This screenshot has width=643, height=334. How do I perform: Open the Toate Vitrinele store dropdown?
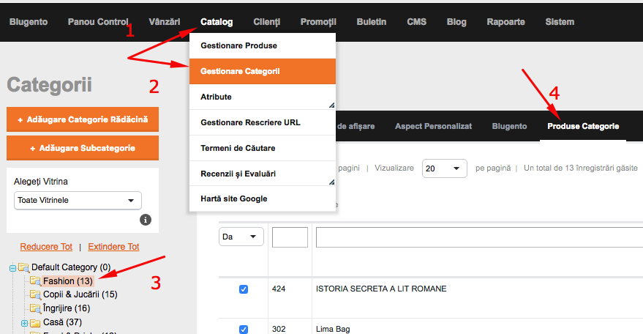78,201
